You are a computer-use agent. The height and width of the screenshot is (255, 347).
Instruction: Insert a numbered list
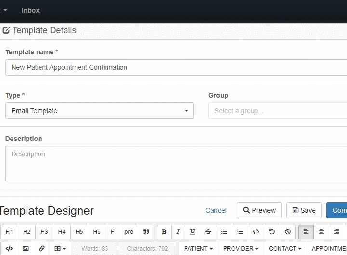(240, 232)
